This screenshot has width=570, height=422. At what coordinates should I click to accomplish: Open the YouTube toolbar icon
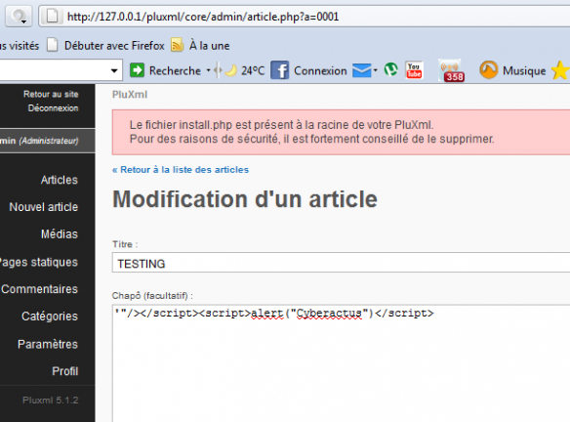414,70
